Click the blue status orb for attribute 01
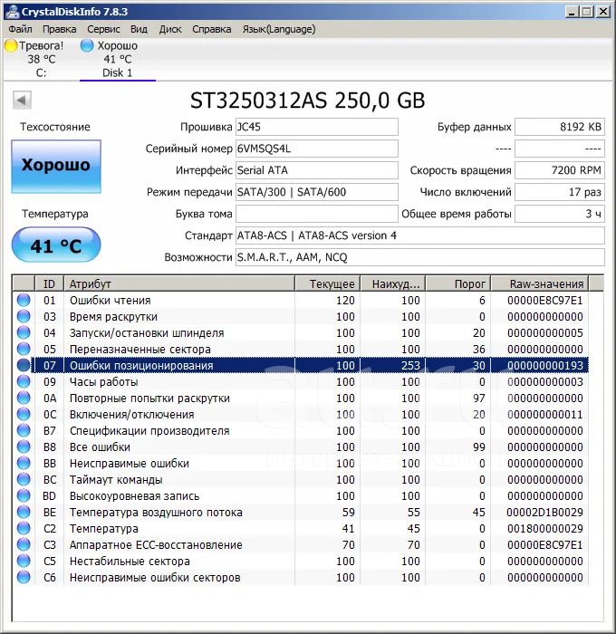The width and height of the screenshot is (616, 634). (24, 301)
